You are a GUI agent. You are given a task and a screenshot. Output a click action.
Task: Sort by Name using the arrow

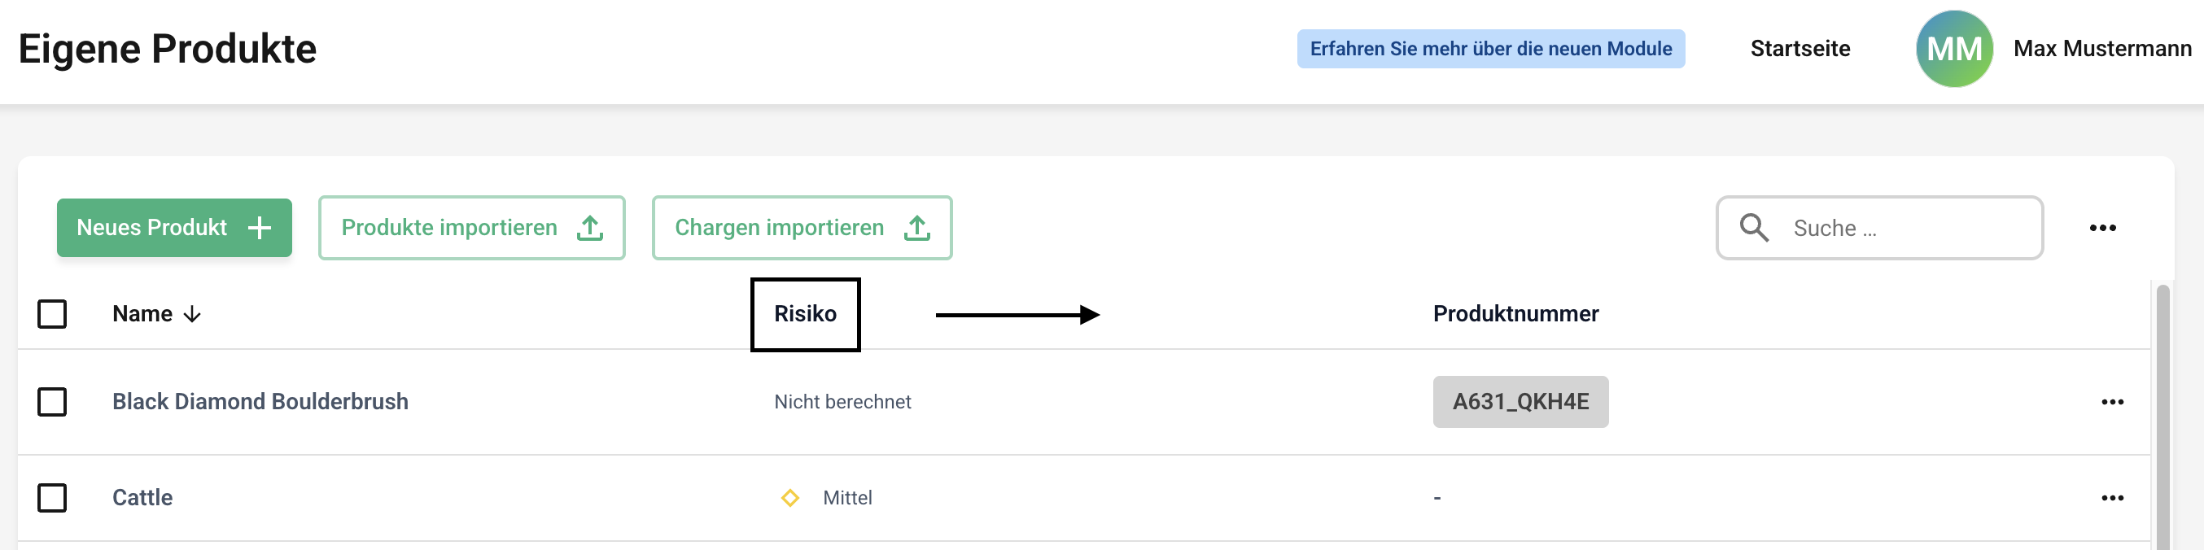pyautogui.click(x=193, y=314)
